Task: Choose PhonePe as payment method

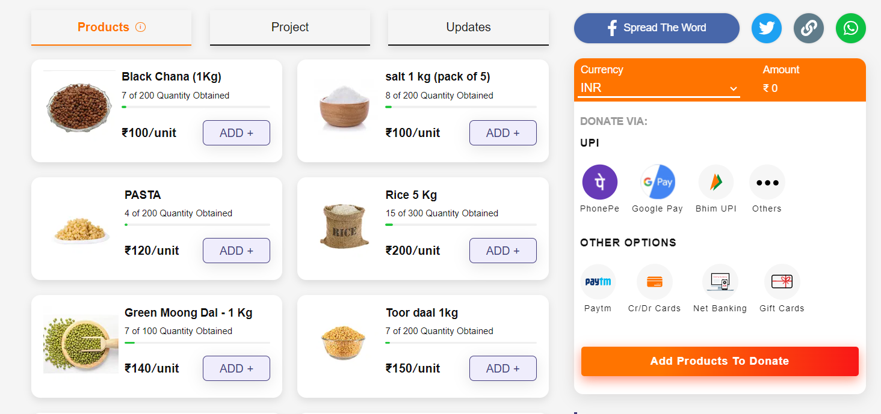Action: pos(600,182)
